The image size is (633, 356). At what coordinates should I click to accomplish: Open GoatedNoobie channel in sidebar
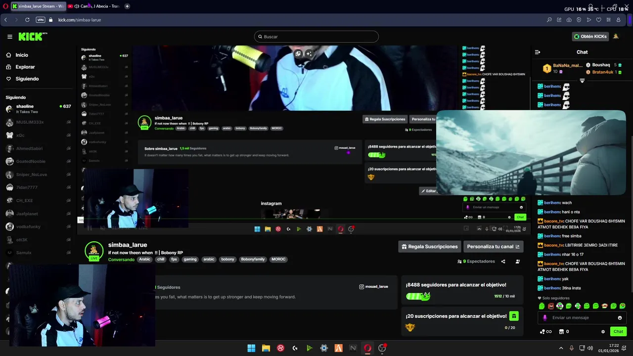pyautogui.click(x=38, y=161)
